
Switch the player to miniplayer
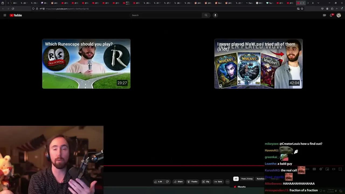[327, 169]
